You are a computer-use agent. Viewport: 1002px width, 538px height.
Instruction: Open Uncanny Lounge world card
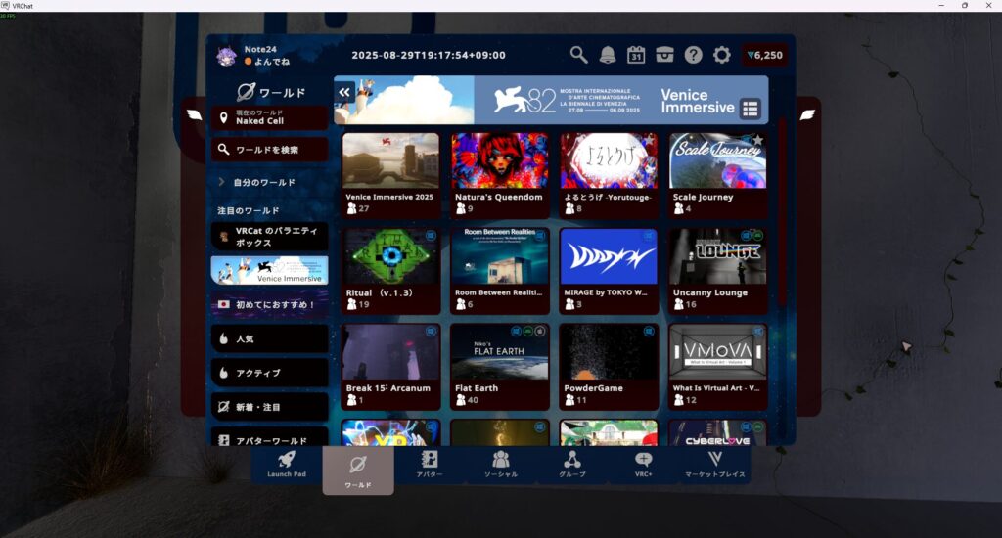[718, 271]
